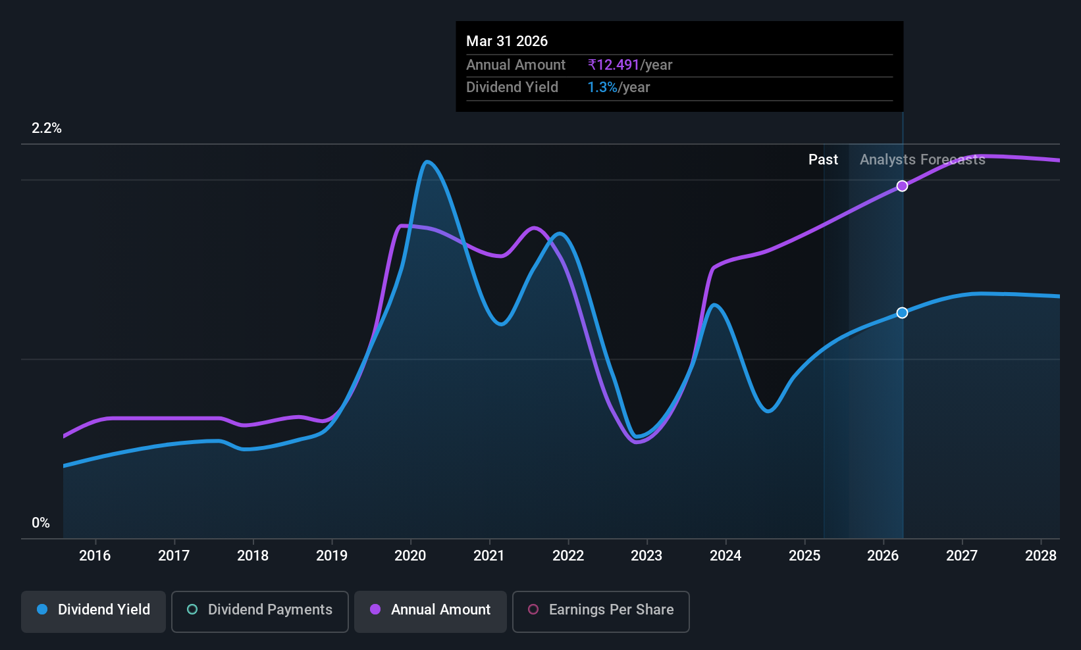
Task: Click the tooltip Annual Amount label
Action: click(x=516, y=65)
